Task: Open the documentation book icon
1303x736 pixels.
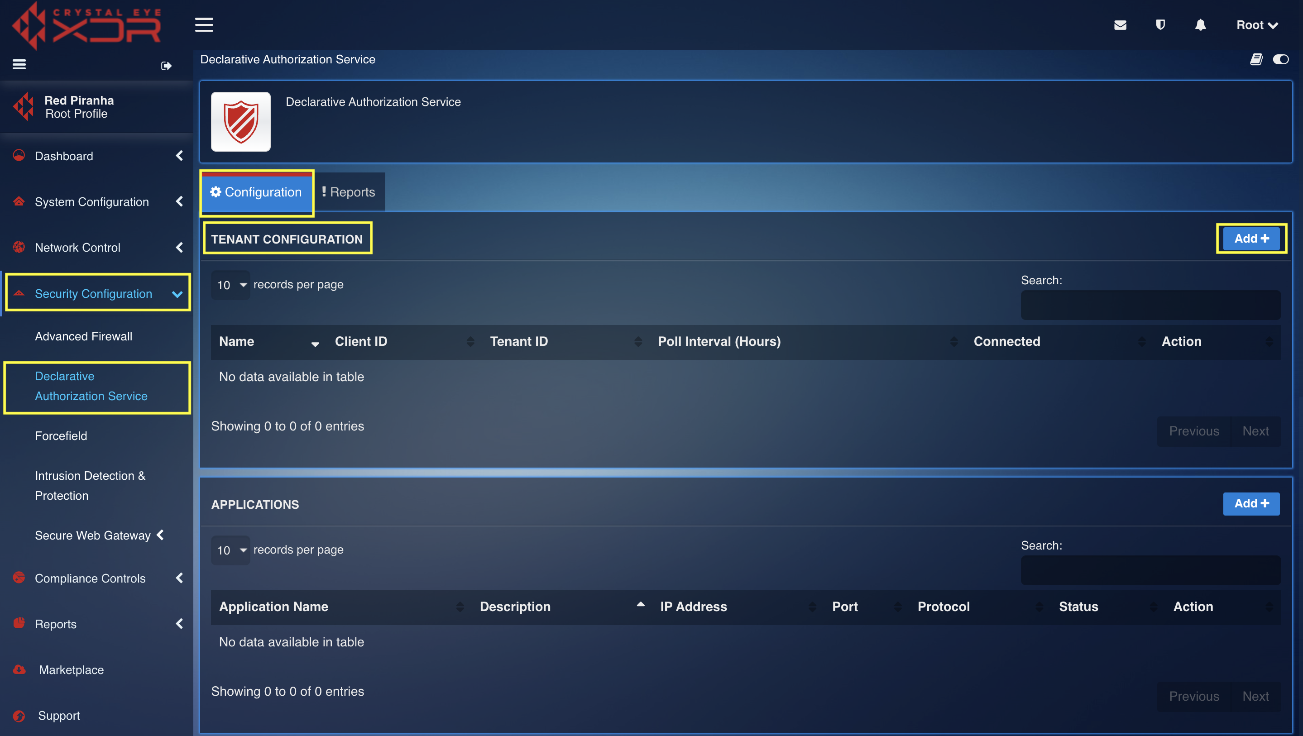Action: (x=1256, y=60)
